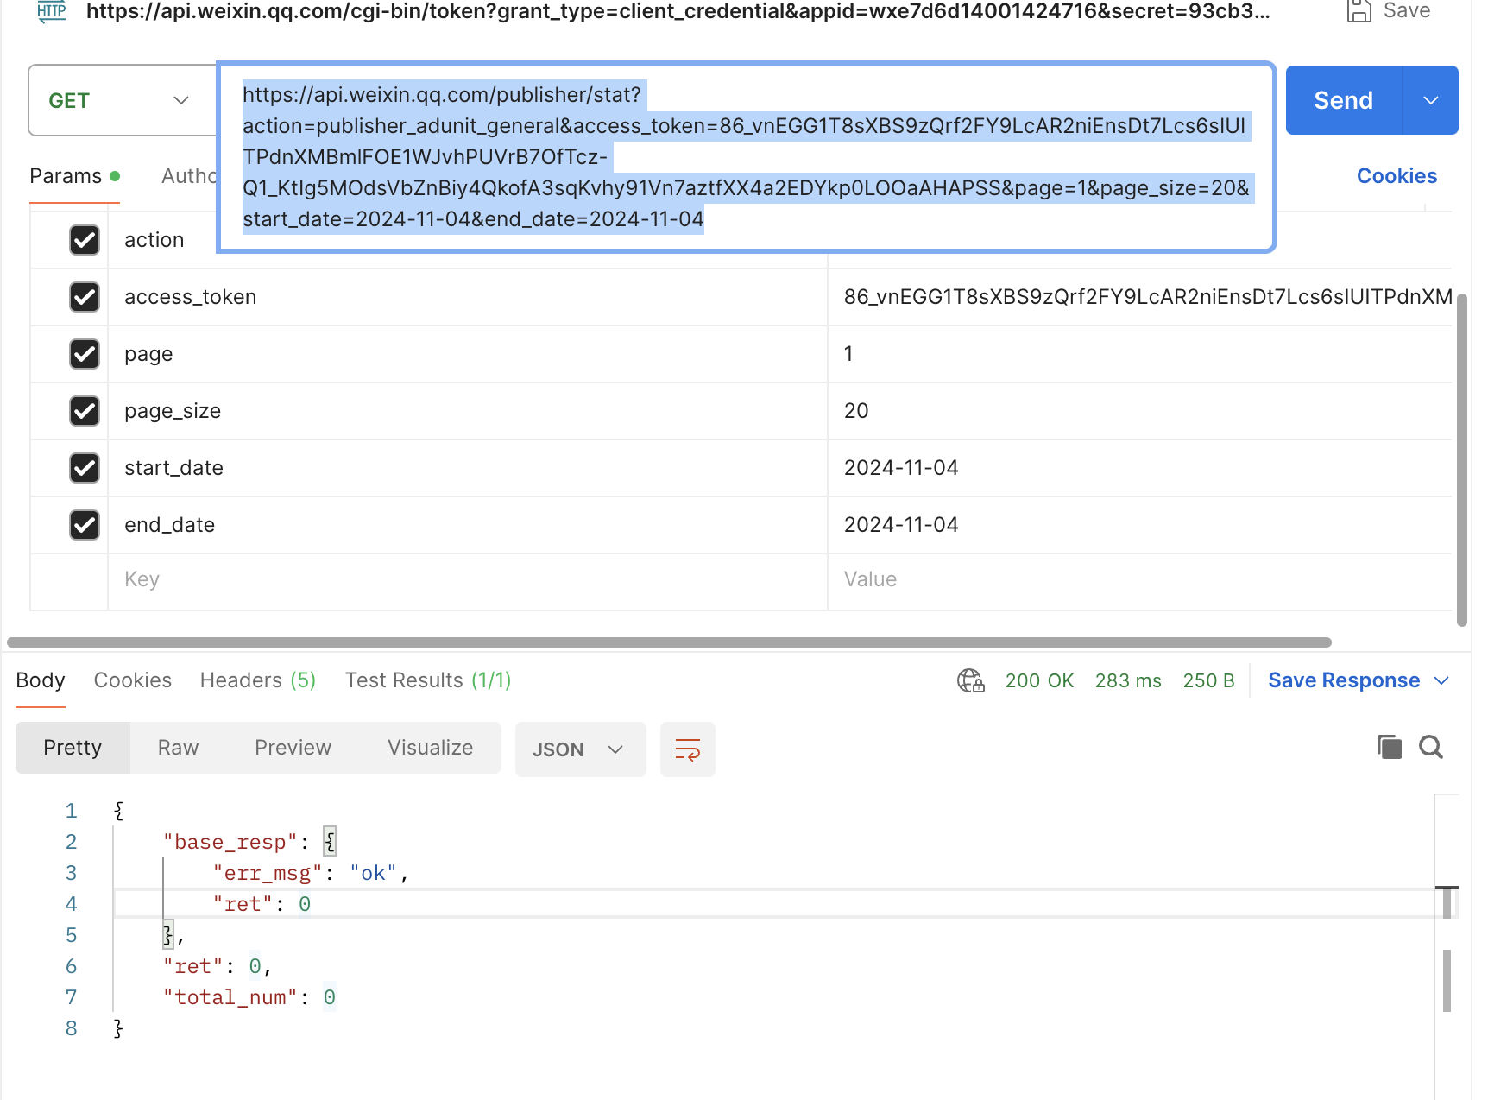The image size is (1488, 1100).
Task: Click the page_size key cell
Action: 468,411
